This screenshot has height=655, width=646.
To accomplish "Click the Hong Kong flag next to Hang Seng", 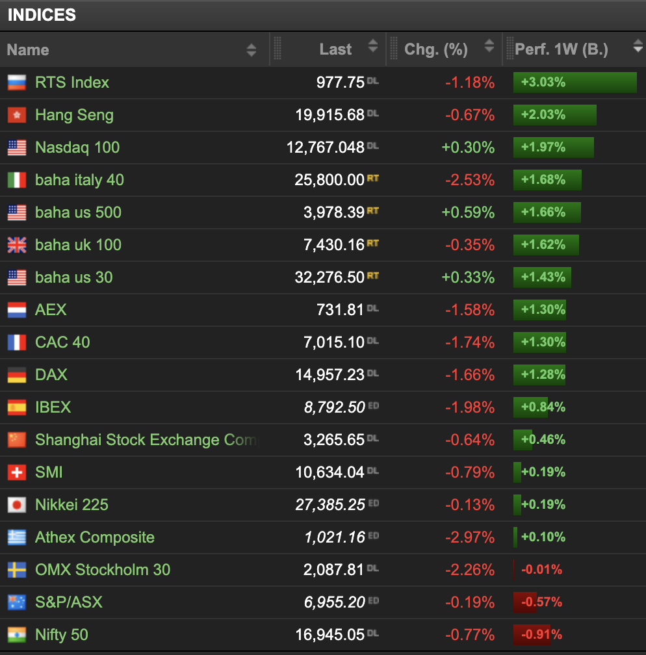I will point(17,115).
